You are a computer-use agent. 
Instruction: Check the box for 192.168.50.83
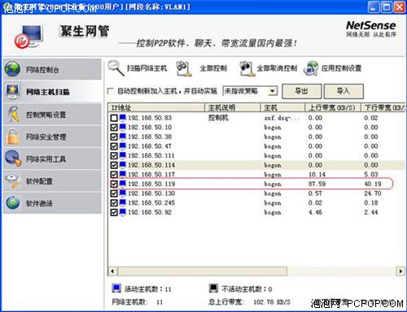click(x=114, y=118)
